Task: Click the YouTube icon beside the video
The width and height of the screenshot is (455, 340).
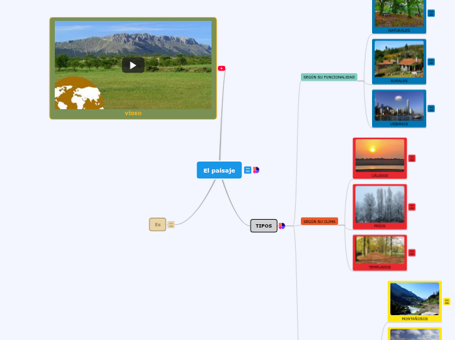Action: point(221,68)
